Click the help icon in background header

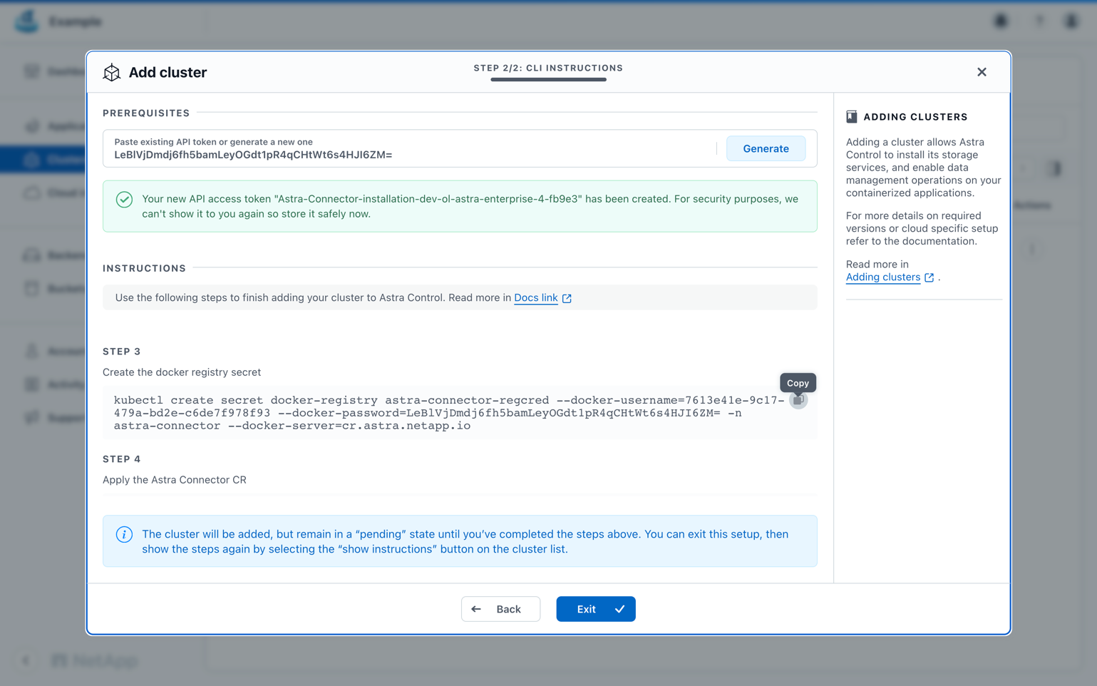[x=1039, y=21]
